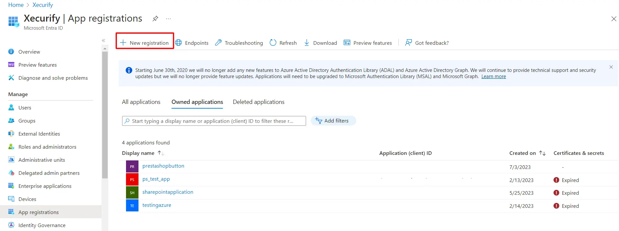Screen dimensions: 619x231
Task: Click the Diagnose and solve problems tools icon
Action: [11, 78]
